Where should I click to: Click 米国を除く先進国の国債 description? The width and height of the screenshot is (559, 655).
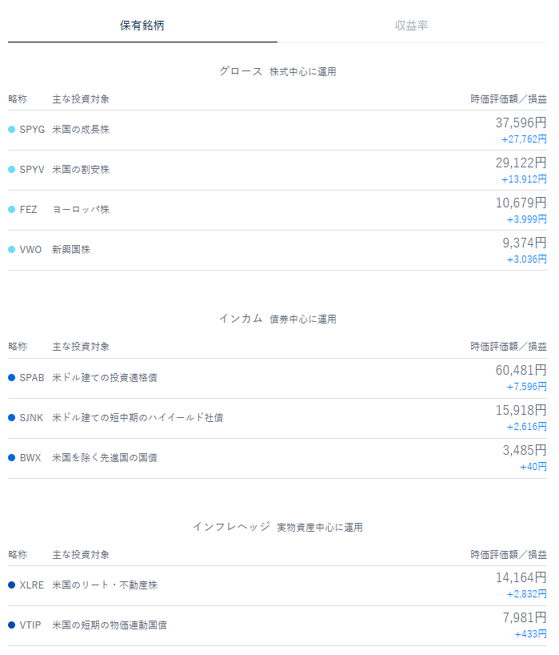point(105,458)
